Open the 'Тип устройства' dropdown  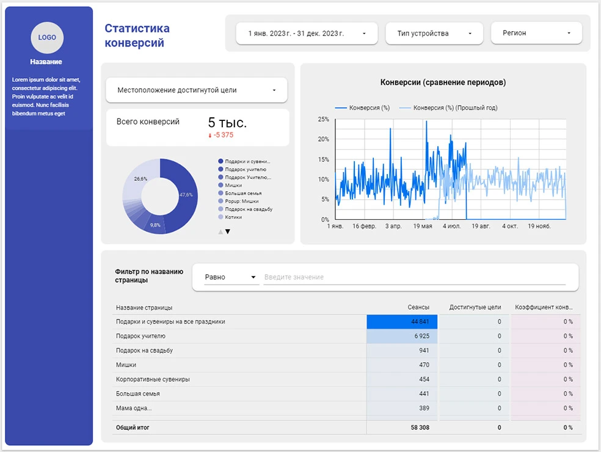tap(434, 34)
